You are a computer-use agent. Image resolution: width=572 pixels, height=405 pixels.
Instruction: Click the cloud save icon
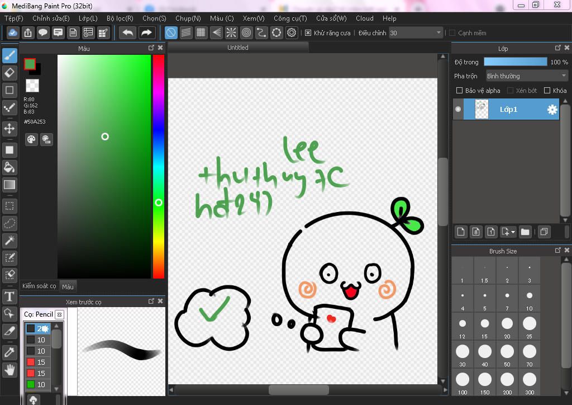click(12, 33)
